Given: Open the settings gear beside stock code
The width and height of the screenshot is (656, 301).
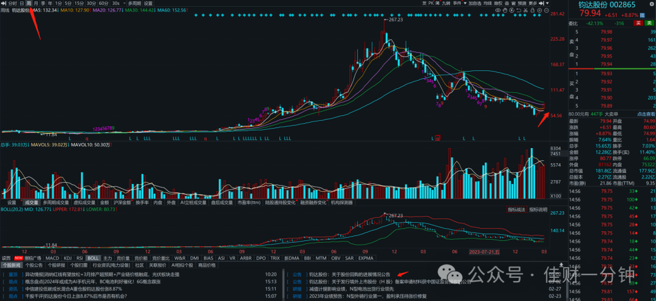Looking at the screenshot, I should pos(652,4).
